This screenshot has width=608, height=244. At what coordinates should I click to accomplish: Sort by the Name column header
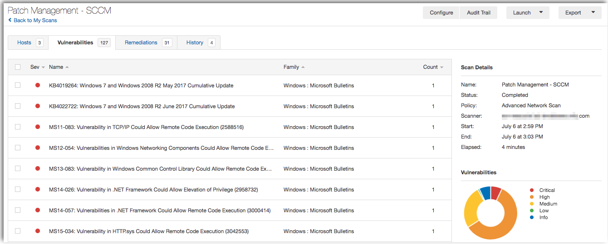point(59,67)
